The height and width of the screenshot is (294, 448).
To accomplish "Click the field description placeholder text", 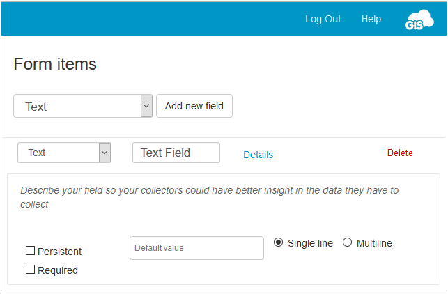I will [x=209, y=197].
